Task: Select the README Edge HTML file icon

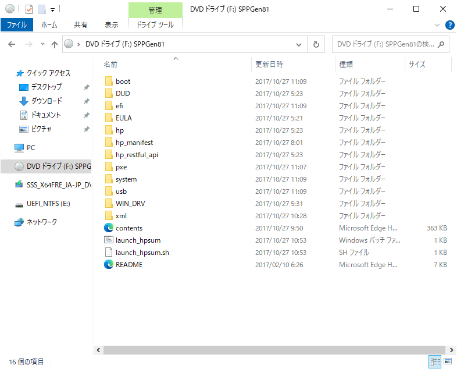Action: click(x=108, y=264)
